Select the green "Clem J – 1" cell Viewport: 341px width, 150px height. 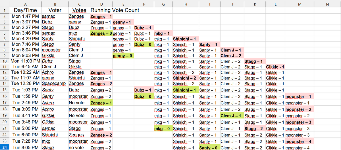(x=231, y=116)
